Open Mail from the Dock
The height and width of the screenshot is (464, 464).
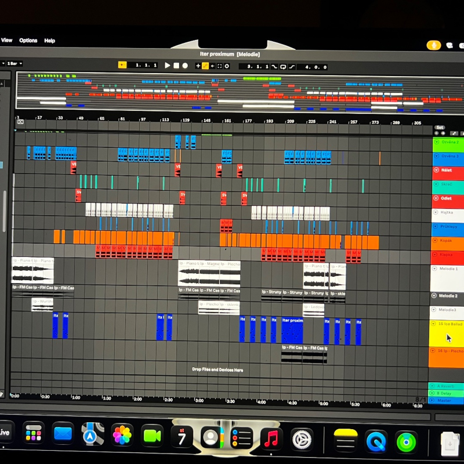[x=63, y=434]
